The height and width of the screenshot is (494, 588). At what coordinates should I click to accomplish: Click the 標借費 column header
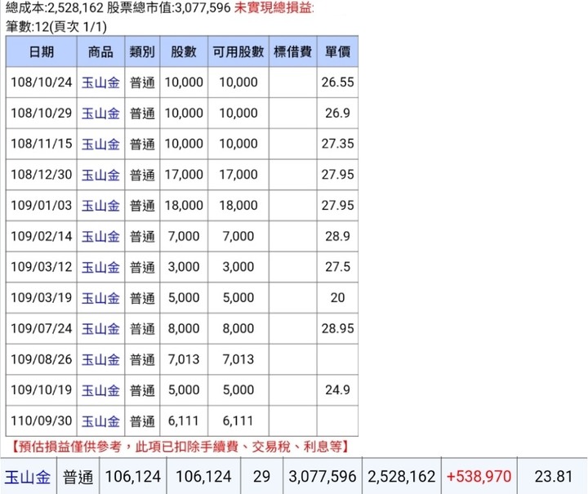293,51
